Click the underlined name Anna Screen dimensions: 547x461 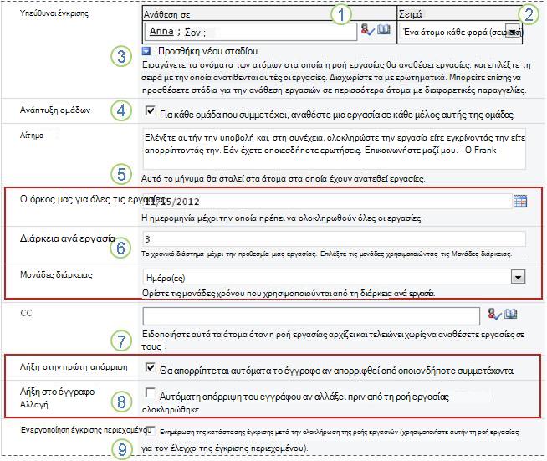161,32
